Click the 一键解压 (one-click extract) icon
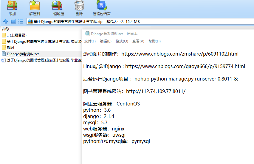This screenshot has height=164, width=254. [x=57, y=5]
